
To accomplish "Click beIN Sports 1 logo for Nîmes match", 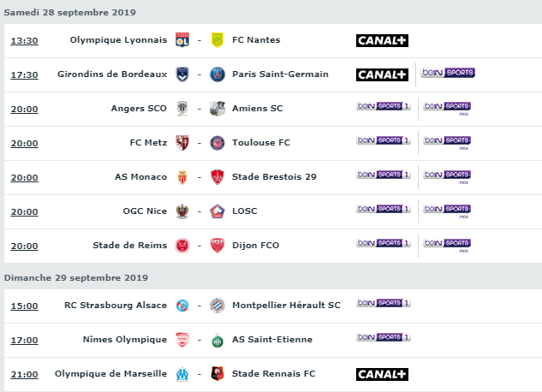I will [384, 337].
